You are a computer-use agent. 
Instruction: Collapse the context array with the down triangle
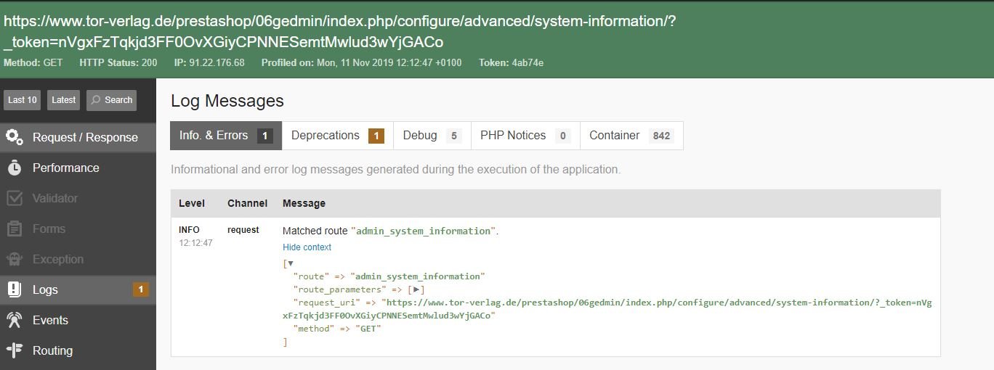291,263
